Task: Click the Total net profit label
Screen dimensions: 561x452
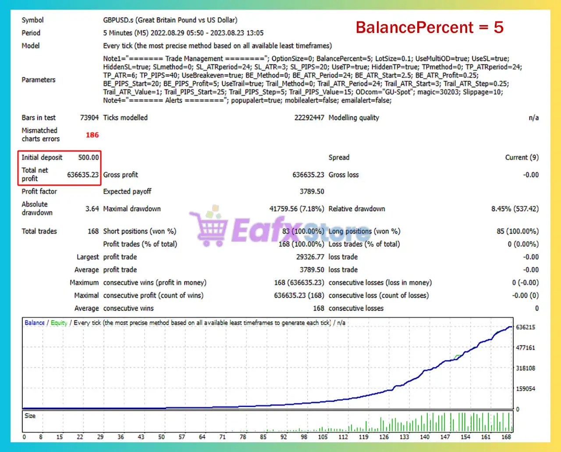Action: (35, 174)
